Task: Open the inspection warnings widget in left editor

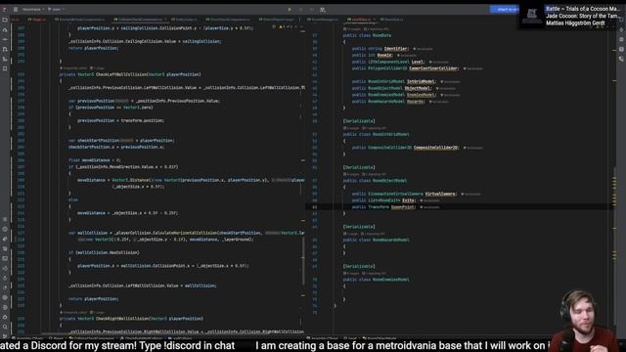Action: coord(287,27)
